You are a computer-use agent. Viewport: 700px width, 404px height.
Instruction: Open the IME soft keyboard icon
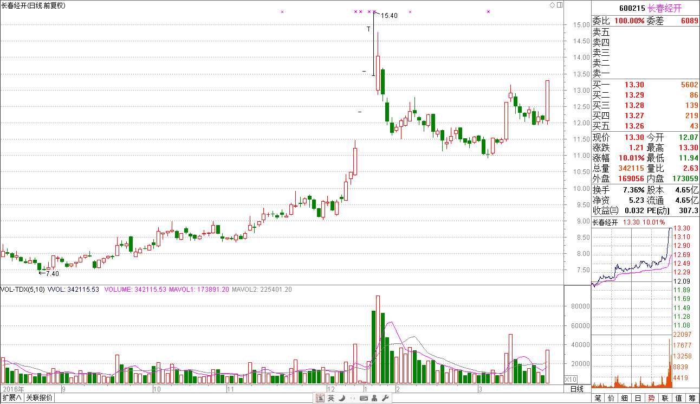click(363, 399)
